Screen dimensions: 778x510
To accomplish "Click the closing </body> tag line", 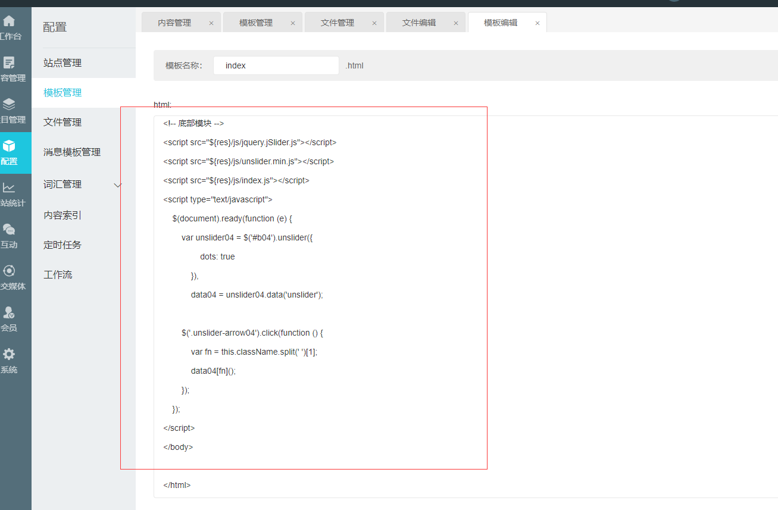I will pyautogui.click(x=178, y=448).
